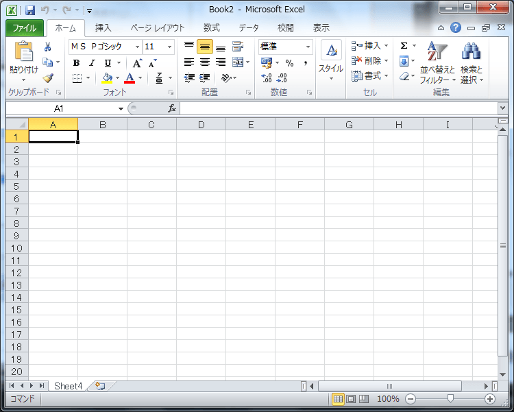Click the Insert Function fx icon
The image size is (514, 412).
(172, 108)
